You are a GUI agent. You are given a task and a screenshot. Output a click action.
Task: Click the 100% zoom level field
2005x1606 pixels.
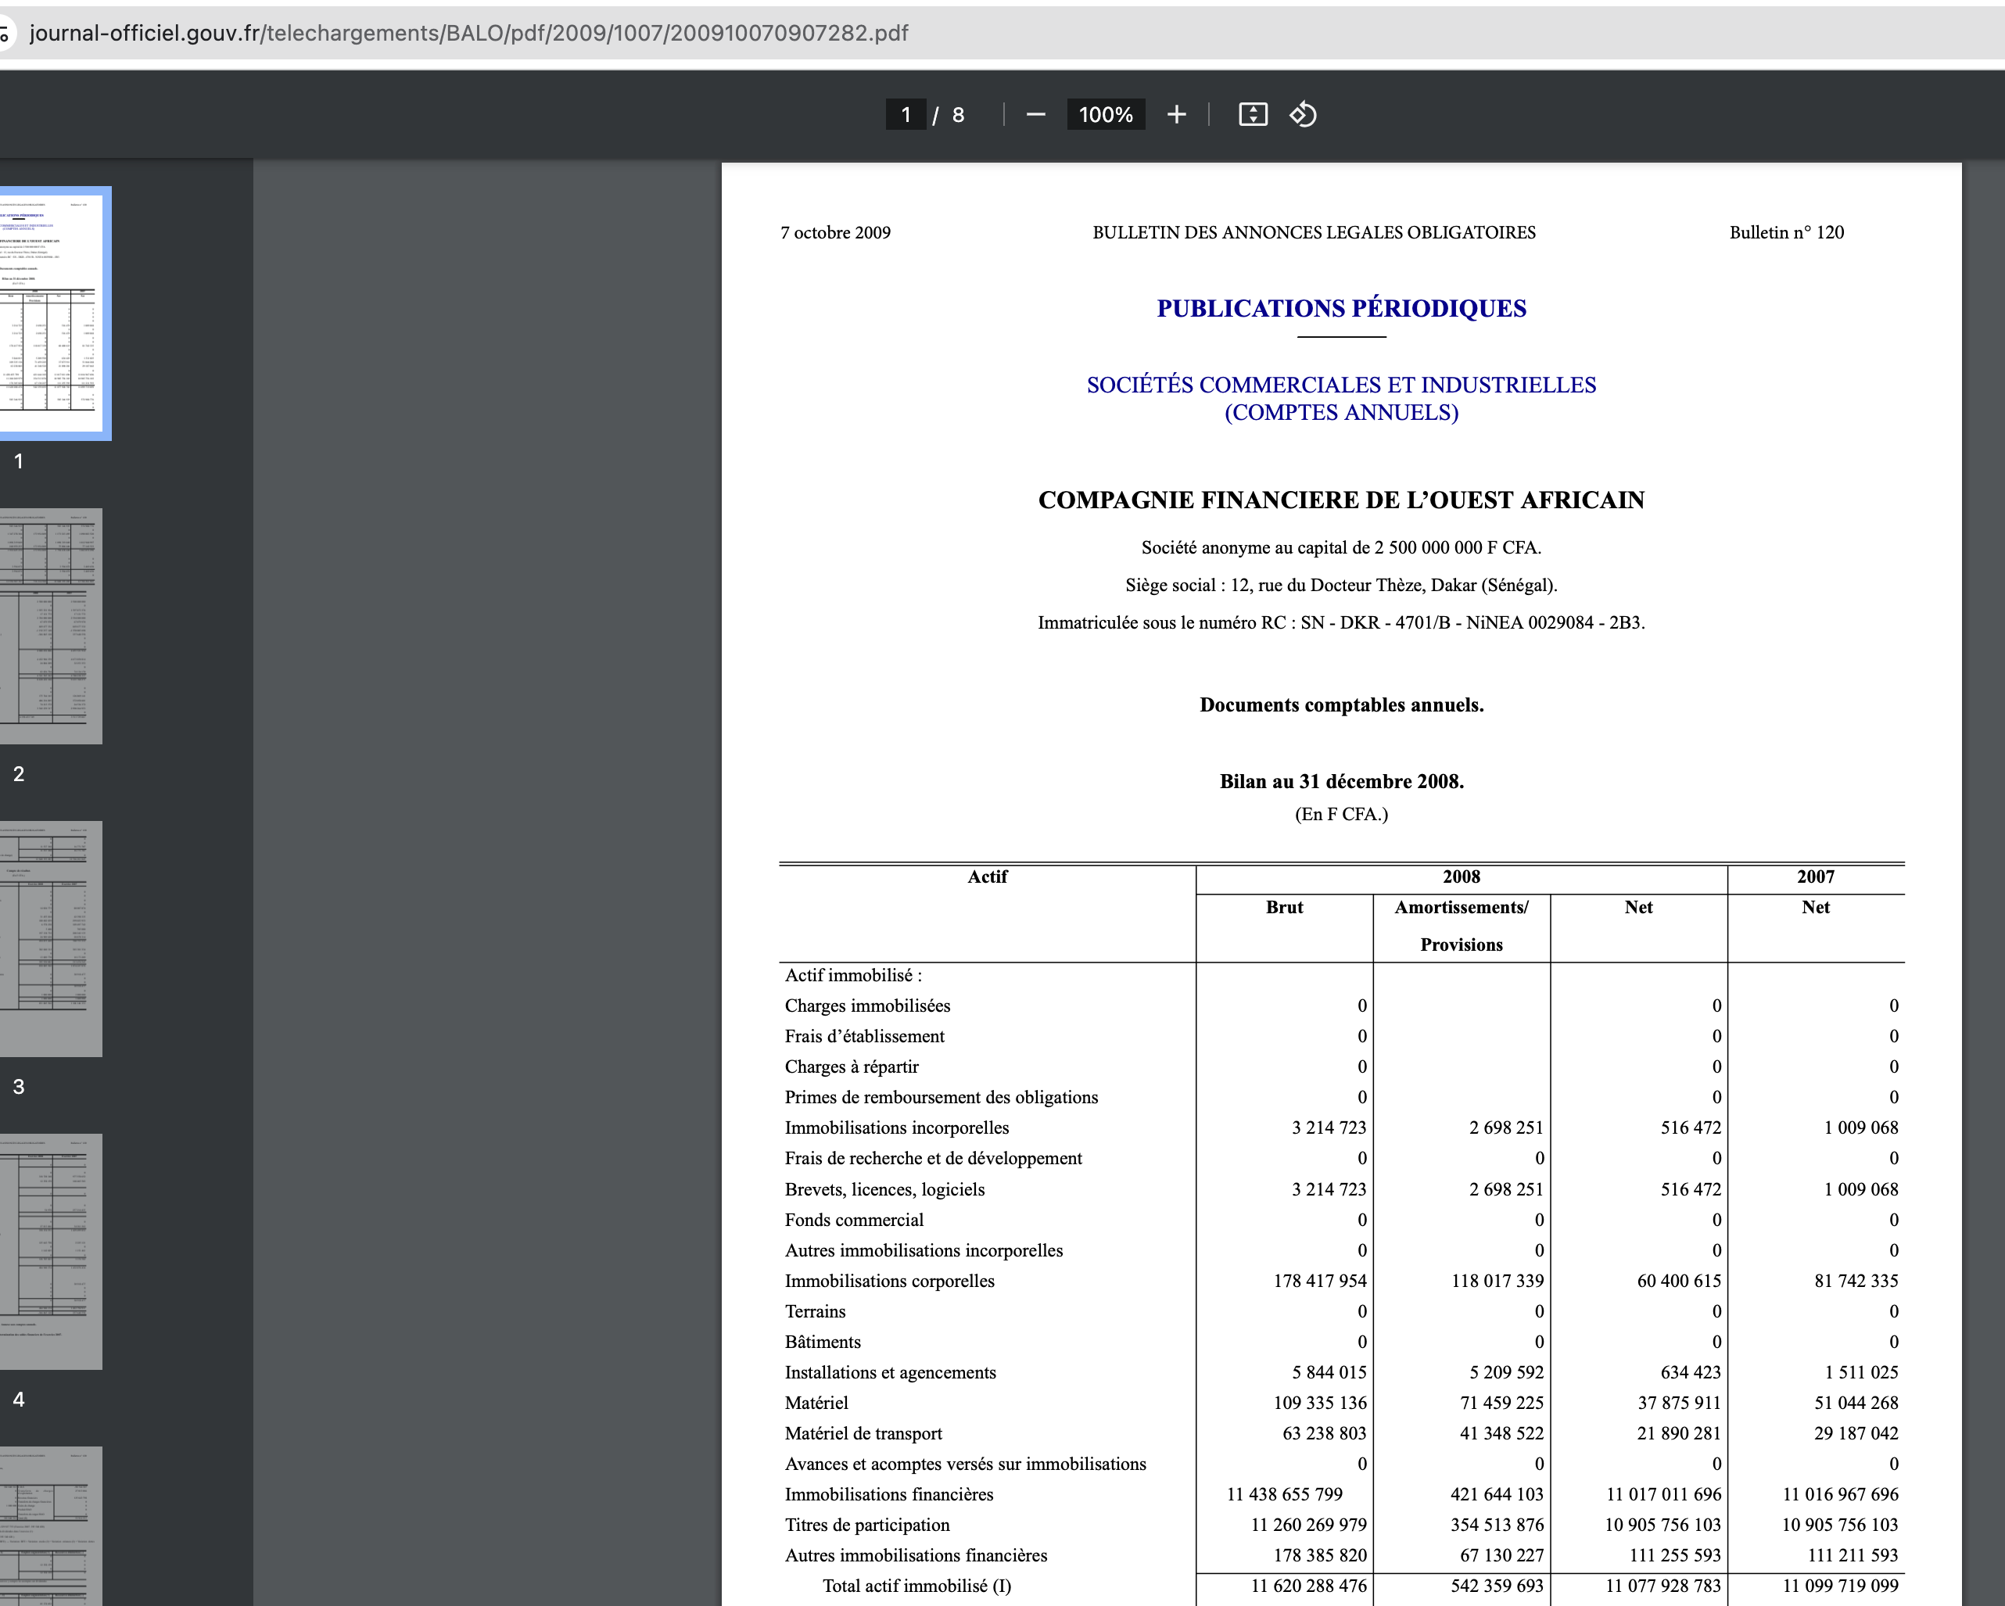point(1106,114)
